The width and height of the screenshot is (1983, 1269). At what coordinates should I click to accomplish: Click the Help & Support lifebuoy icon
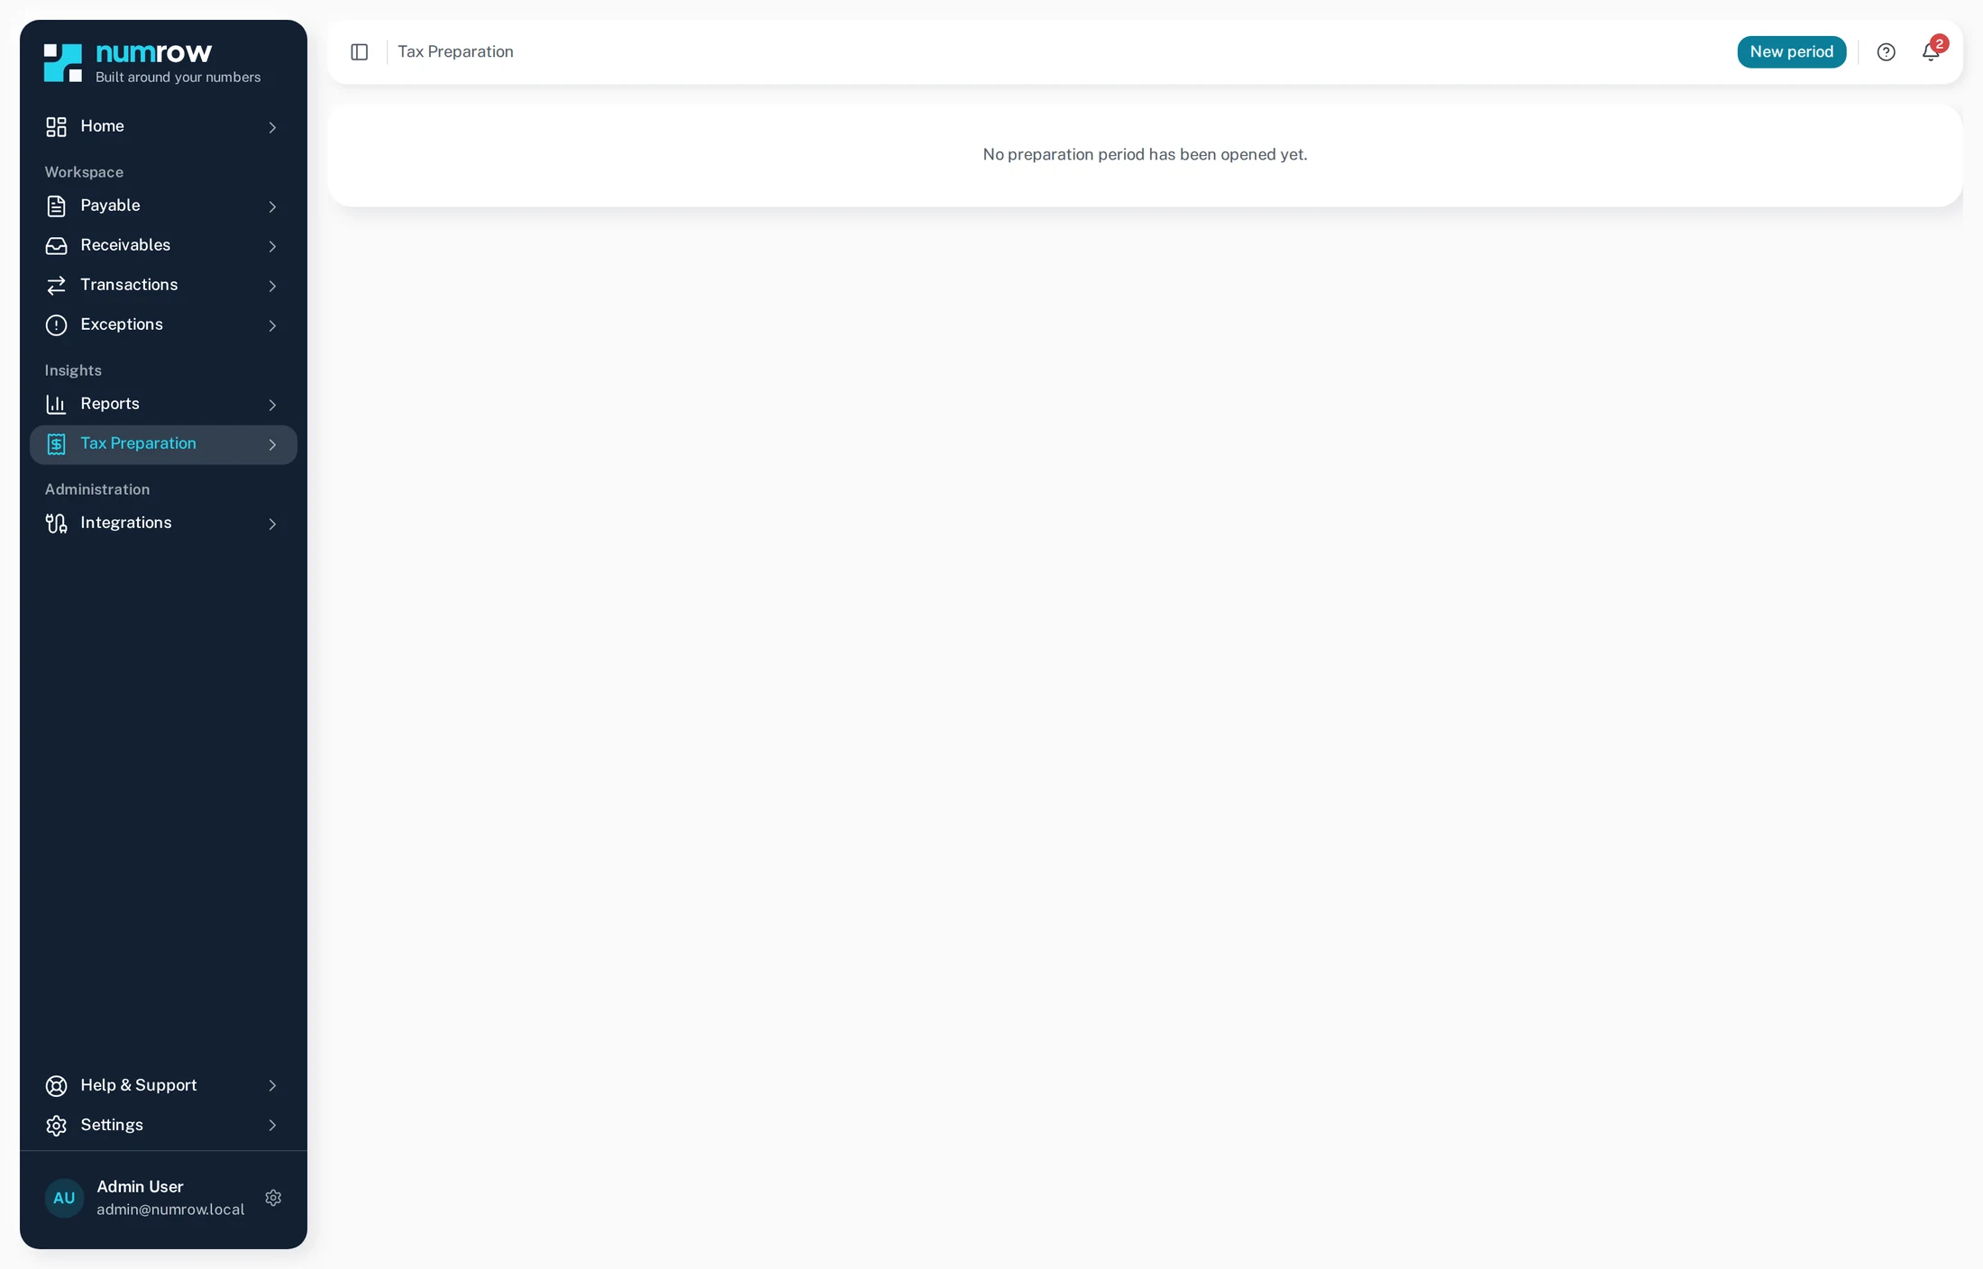(x=56, y=1086)
